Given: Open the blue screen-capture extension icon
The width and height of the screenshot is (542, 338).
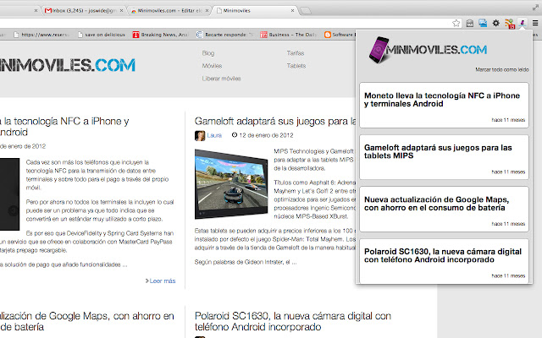Looking at the screenshot, I should pos(483,23).
